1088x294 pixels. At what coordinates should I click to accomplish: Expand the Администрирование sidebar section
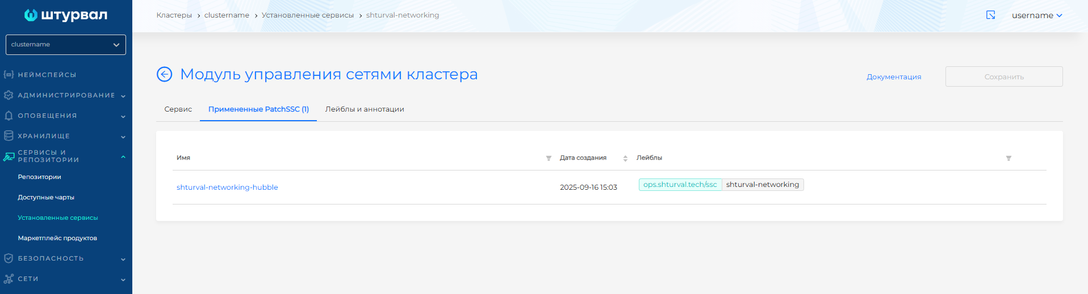(x=66, y=95)
